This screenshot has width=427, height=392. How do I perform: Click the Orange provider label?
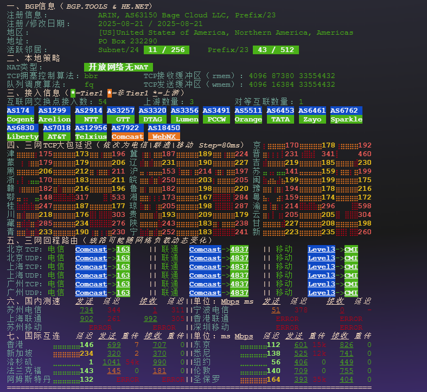248,119
